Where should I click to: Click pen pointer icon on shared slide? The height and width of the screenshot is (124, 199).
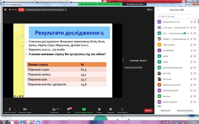coord(17,96)
